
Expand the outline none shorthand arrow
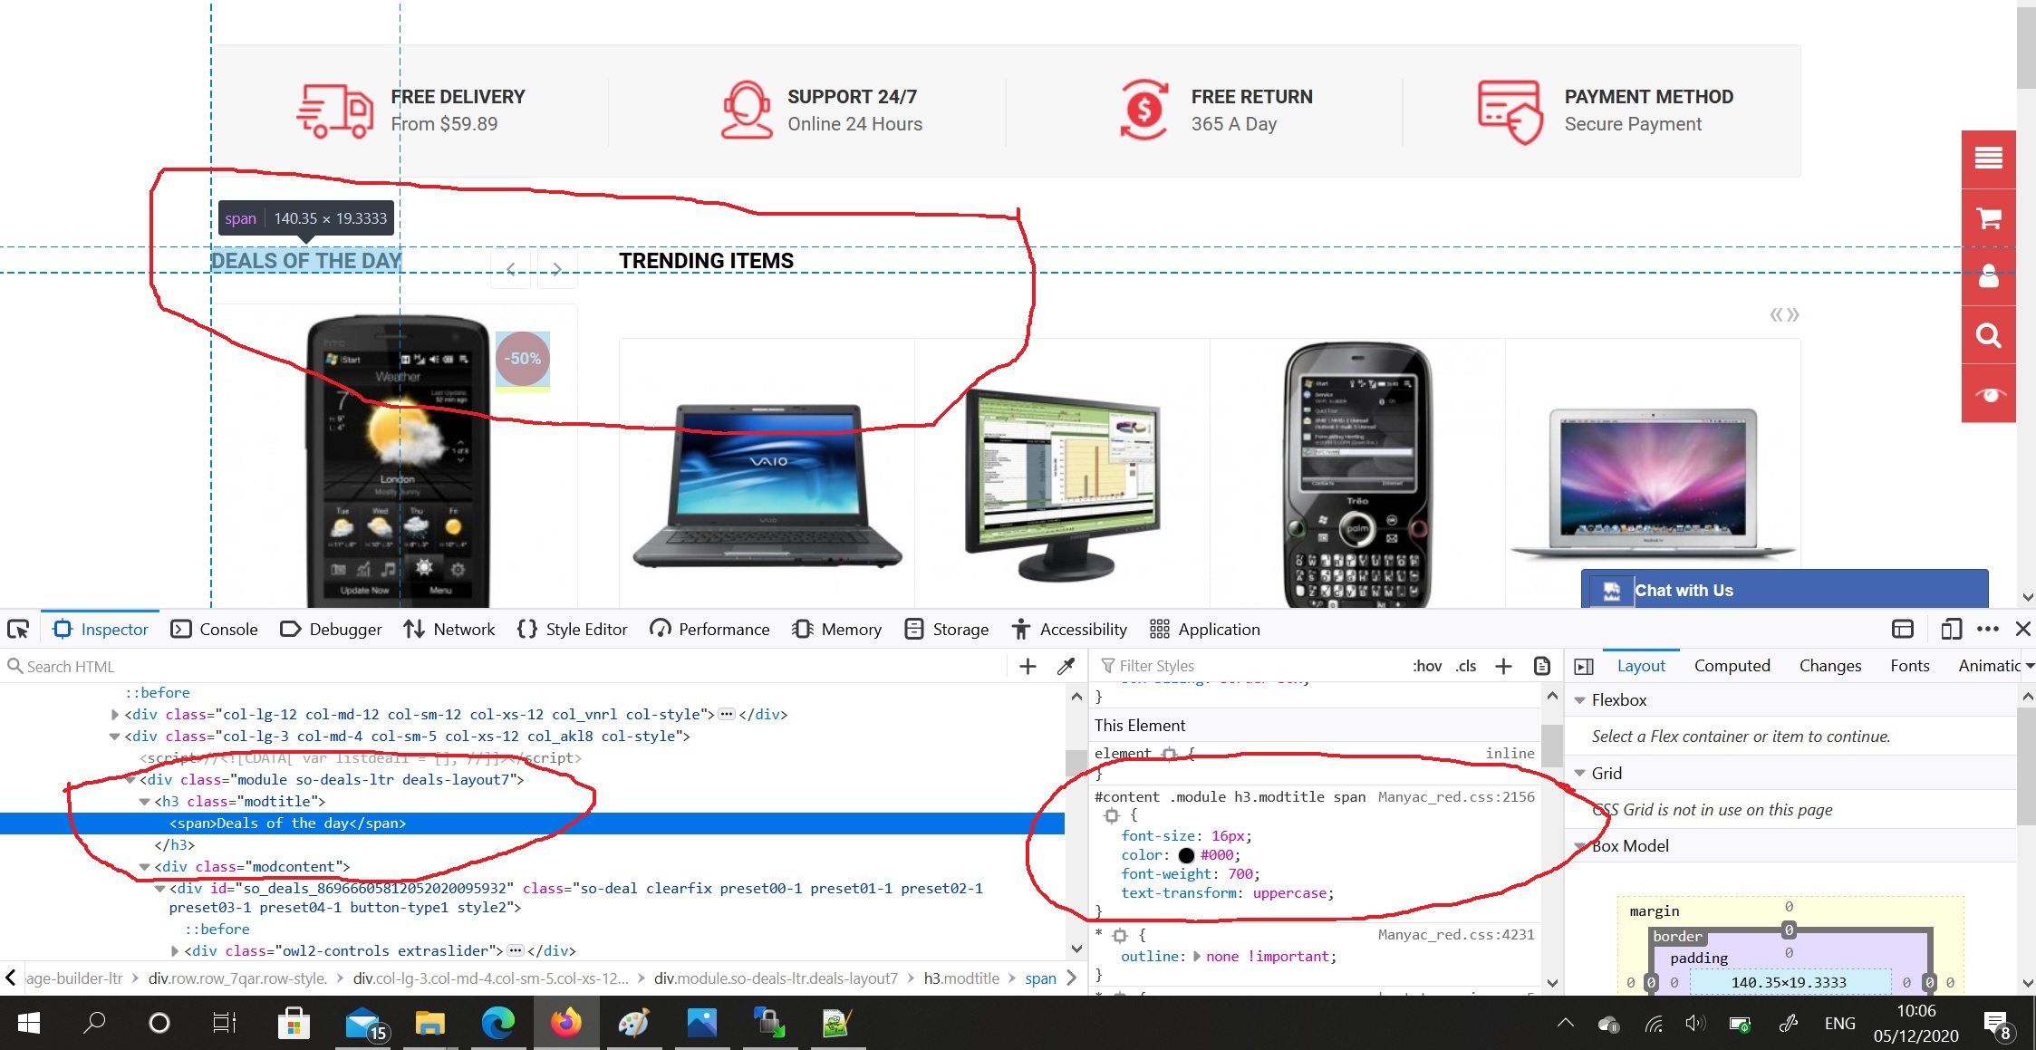point(1197,957)
